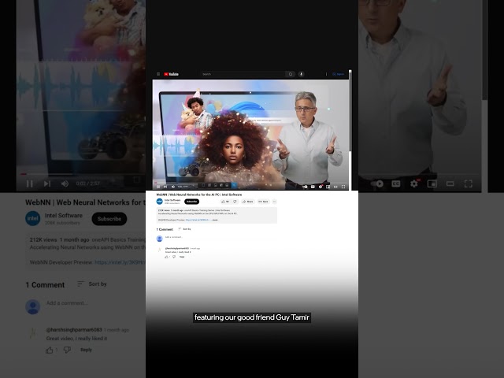Click next video icon in the small centered player
504x378 pixels.
(165, 187)
